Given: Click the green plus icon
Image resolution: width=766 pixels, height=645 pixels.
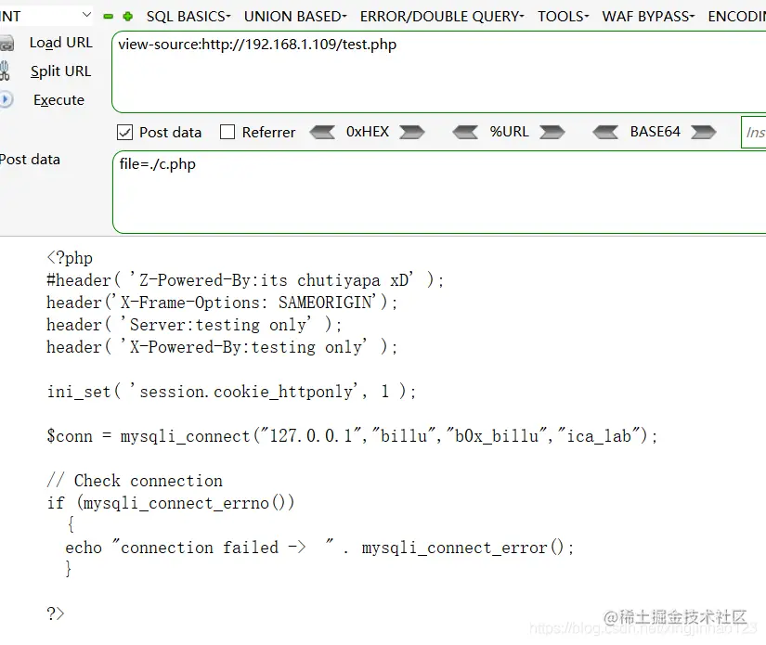Looking at the screenshot, I should coord(128,17).
